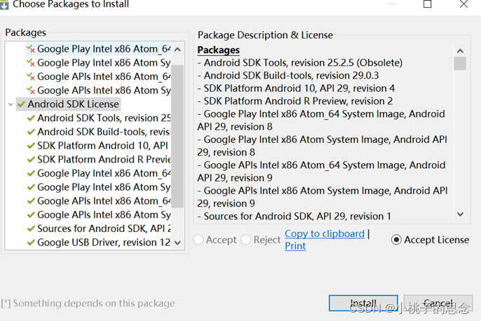
Task: Choose the Accept radio option
Action: [198, 240]
